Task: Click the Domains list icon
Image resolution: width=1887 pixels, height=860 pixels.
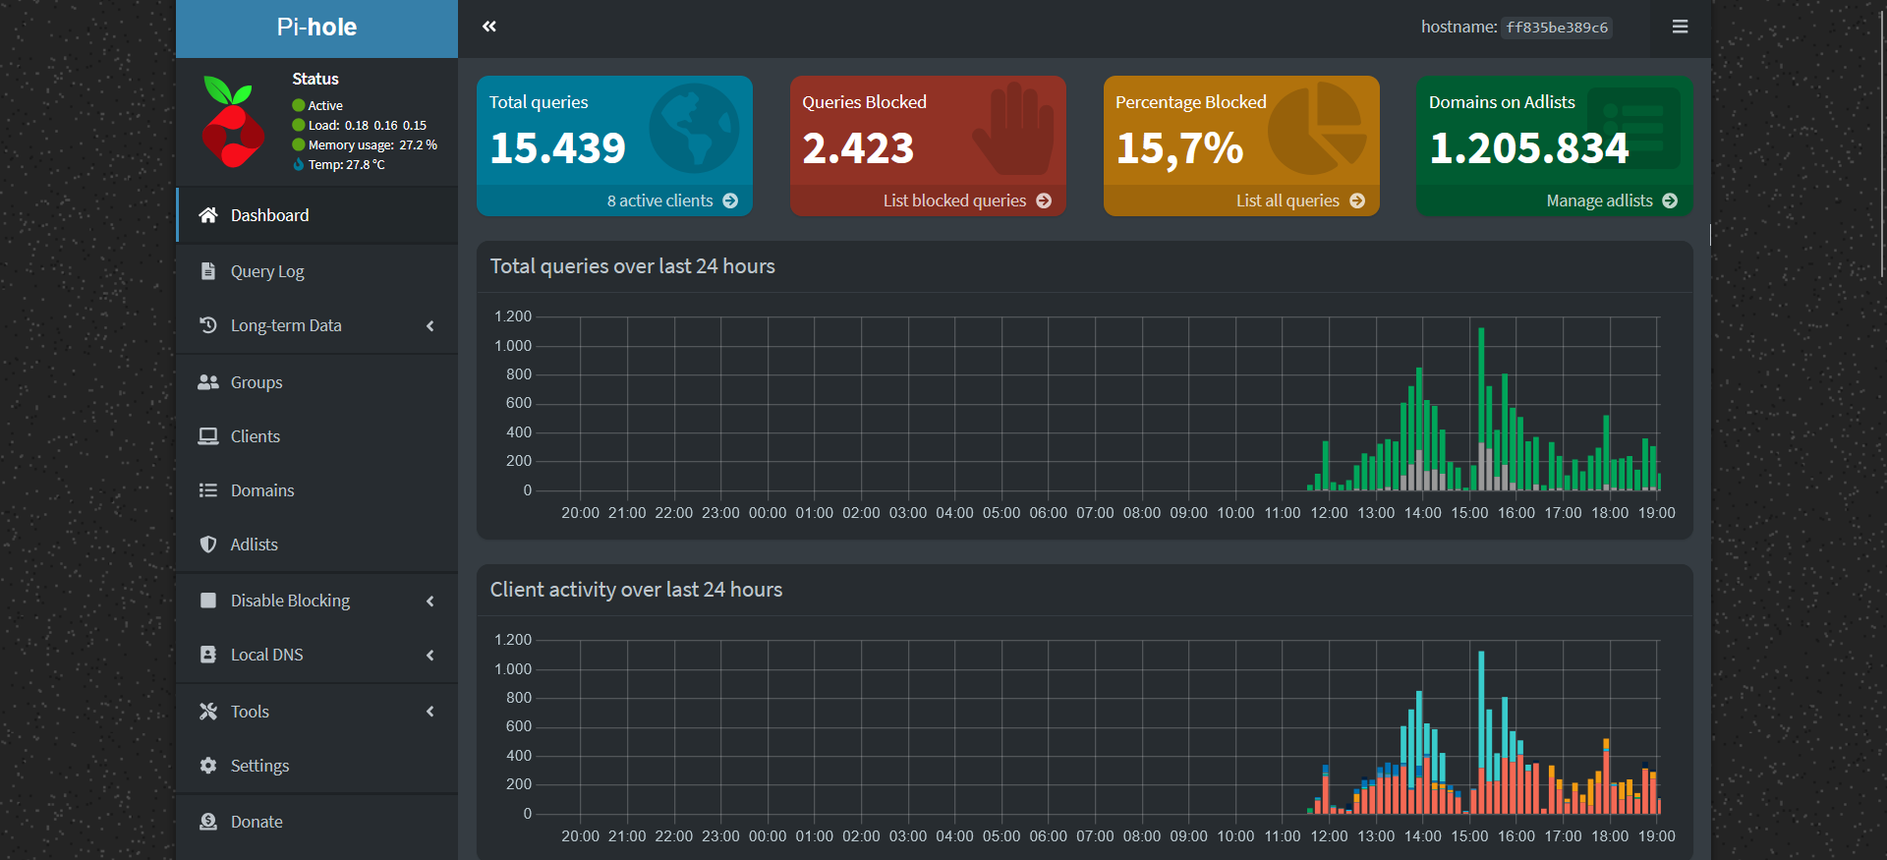Action: [x=208, y=490]
